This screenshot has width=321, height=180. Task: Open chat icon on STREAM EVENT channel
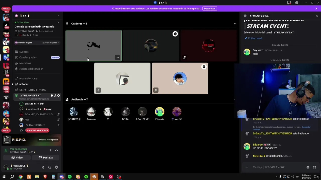tap(52, 95)
